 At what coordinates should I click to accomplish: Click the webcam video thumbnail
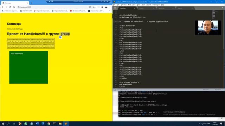pos(208,28)
